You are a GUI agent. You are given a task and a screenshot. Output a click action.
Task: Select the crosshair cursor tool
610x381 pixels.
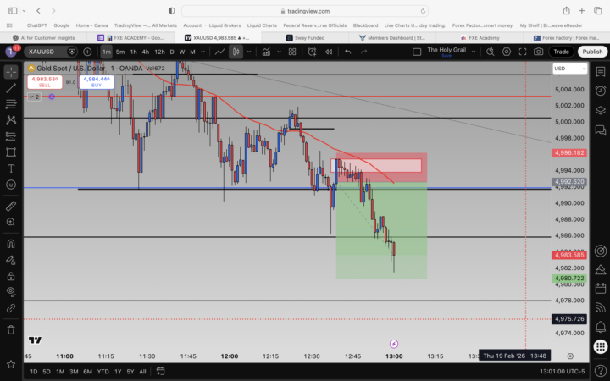tap(11, 72)
